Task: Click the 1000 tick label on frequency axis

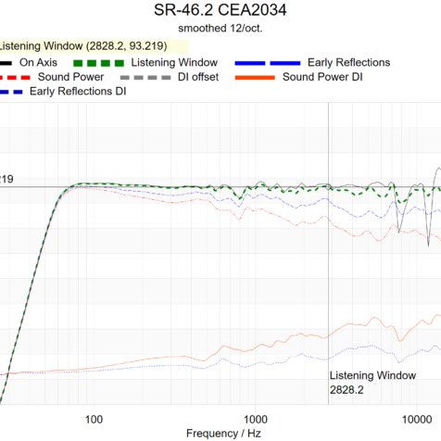Action: [x=256, y=420]
